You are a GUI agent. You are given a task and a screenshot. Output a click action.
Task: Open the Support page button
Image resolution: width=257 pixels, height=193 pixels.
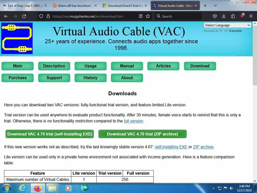click(x=54, y=78)
